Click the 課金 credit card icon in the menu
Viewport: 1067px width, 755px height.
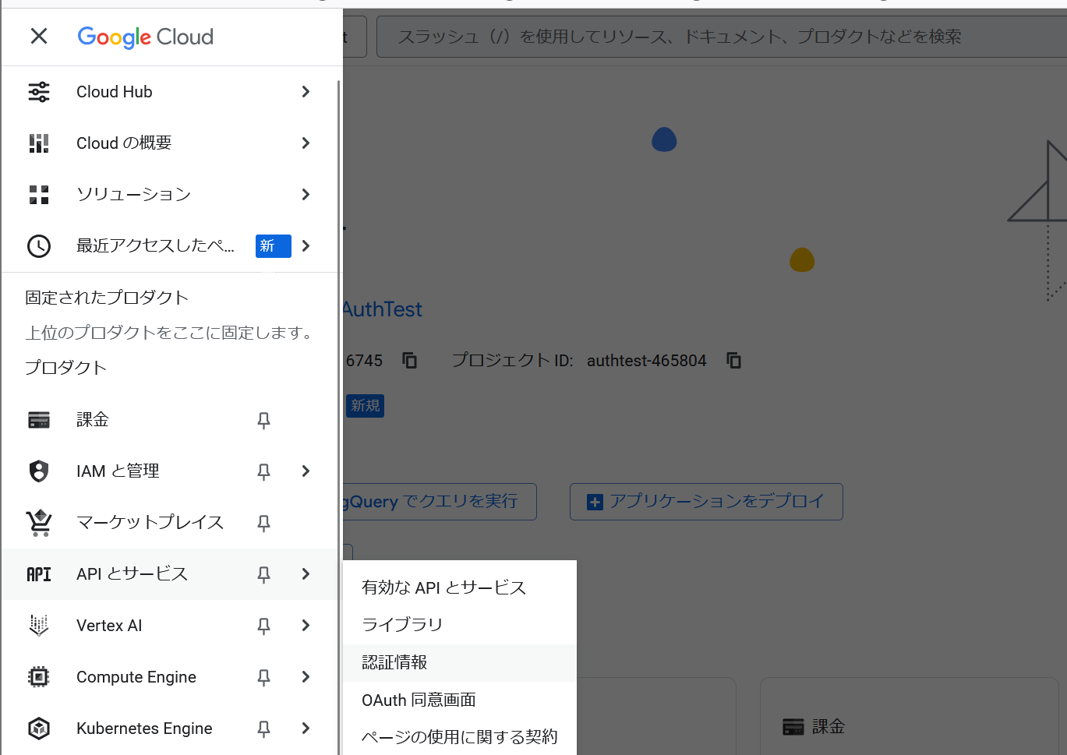click(x=39, y=420)
